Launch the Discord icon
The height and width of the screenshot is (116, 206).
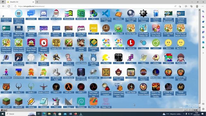44,14
